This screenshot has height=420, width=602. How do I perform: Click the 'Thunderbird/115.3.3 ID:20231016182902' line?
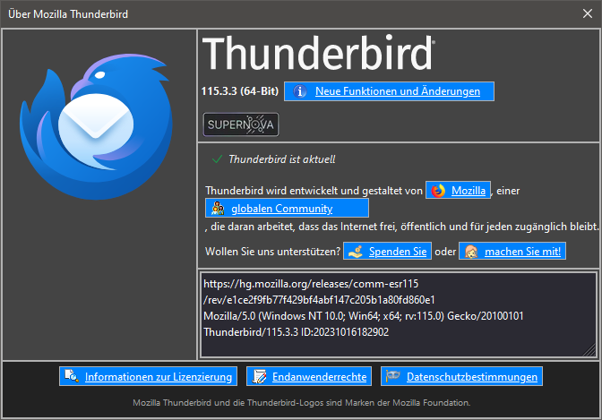(x=296, y=332)
